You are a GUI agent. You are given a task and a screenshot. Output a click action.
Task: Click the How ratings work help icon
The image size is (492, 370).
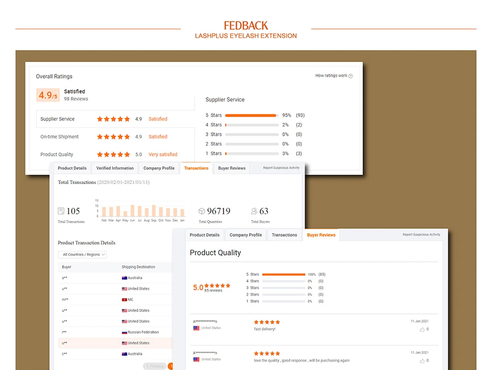(351, 76)
